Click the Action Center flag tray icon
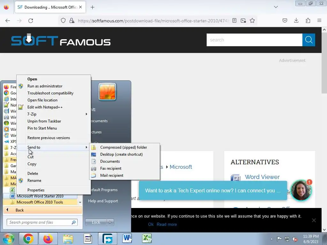 tap(279, 239)
